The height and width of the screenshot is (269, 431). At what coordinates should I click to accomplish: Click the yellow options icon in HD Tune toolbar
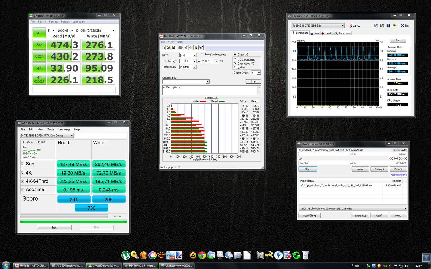click(394, 26)
